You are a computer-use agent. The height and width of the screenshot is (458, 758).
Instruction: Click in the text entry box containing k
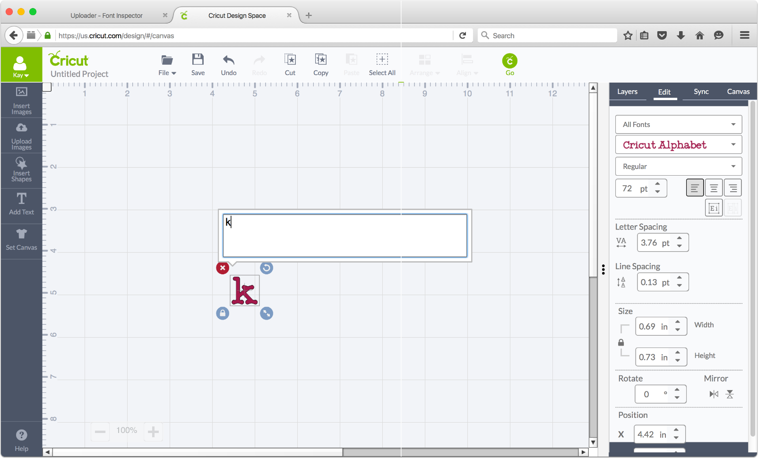tap(345, 236)
